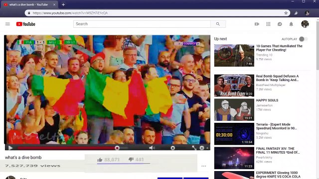Click the '7,527,739 views' count text
Screen dimensions: 319x179
click(32, 166)
